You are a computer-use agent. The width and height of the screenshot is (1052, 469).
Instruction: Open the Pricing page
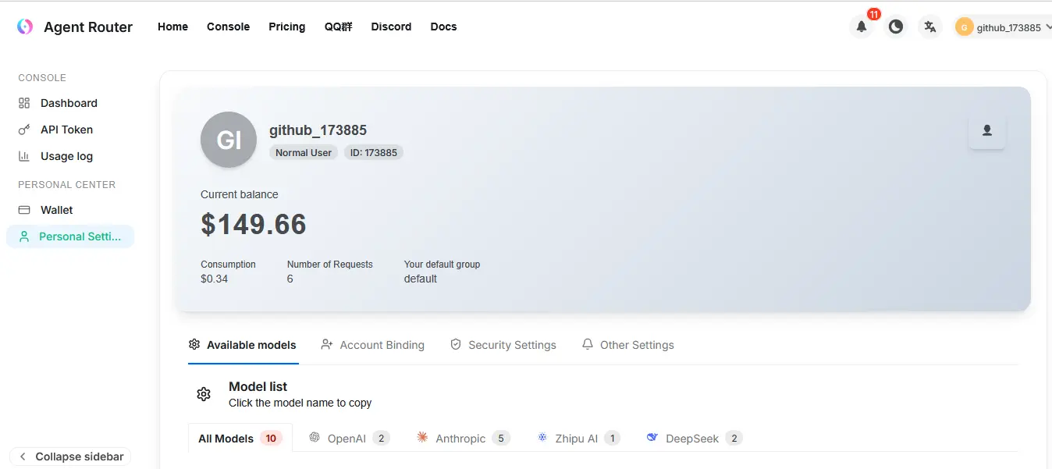point(287,27)
